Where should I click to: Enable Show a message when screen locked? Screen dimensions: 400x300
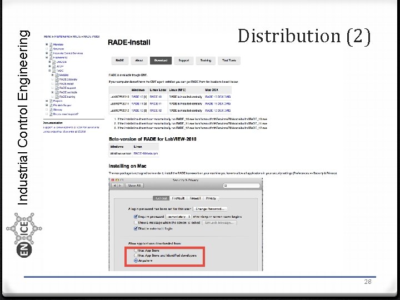coord(136,222)
